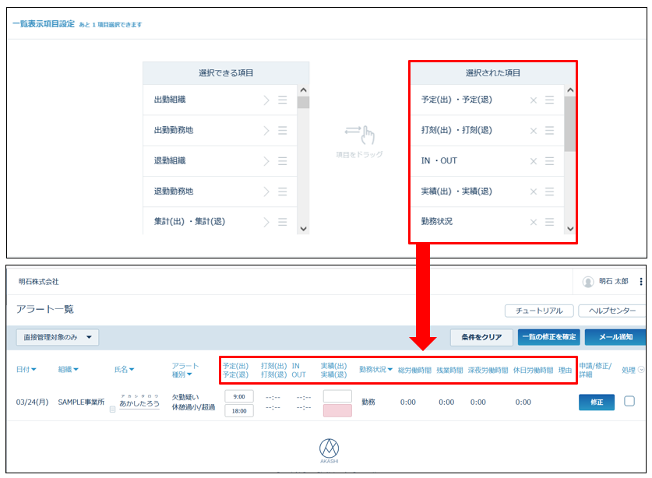The image size is (652, 478).
Task: Click the AKASHI logo in the footer
Action: [330, 450]
